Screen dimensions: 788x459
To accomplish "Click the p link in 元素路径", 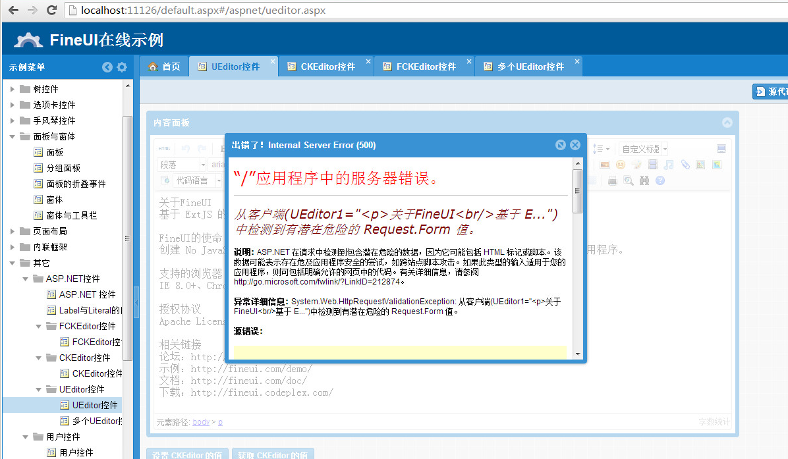I will 220,422.
